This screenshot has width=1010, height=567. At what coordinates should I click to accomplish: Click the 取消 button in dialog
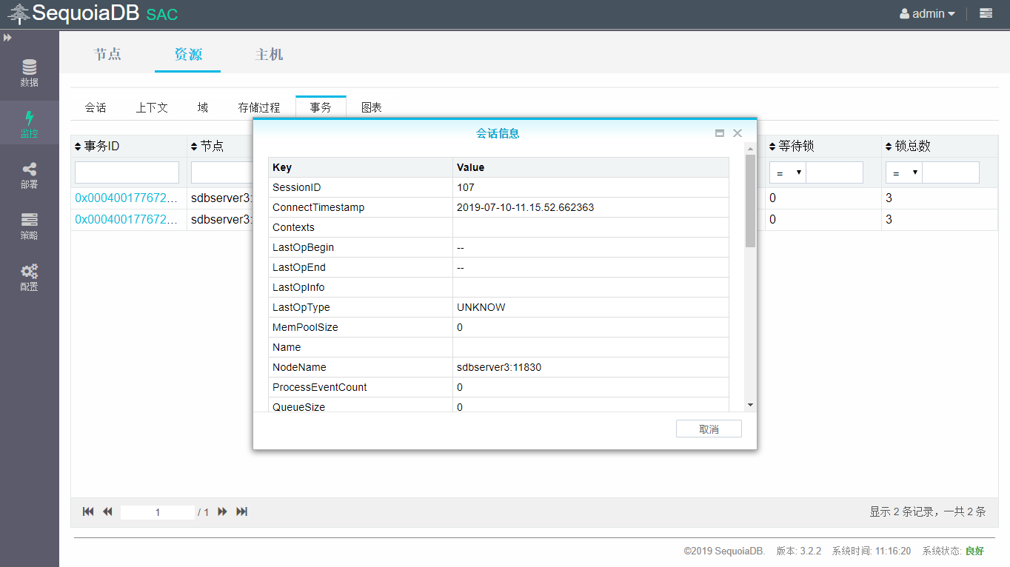pyautogui.click(x=709, y=429)
